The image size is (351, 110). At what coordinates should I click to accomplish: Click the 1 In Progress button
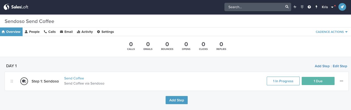pos(283,81)
